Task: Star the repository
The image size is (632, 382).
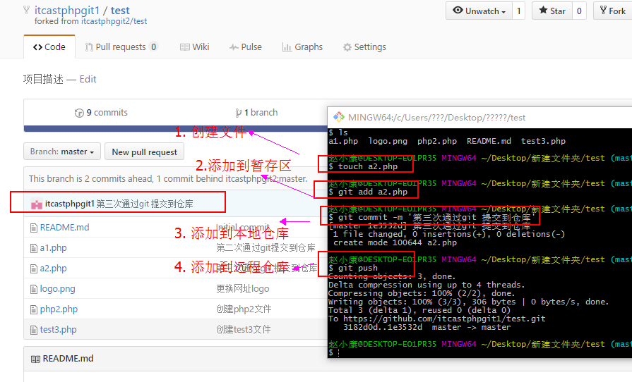Action: (552, 11)
